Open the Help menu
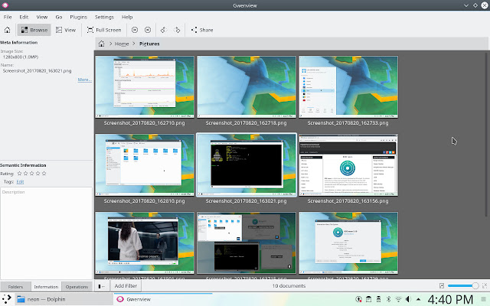Image resolution: width=490 pixels, height=306 pixels. [127, 17]
